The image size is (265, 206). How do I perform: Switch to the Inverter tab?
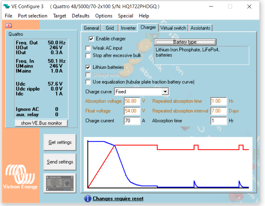pos(128,28)
